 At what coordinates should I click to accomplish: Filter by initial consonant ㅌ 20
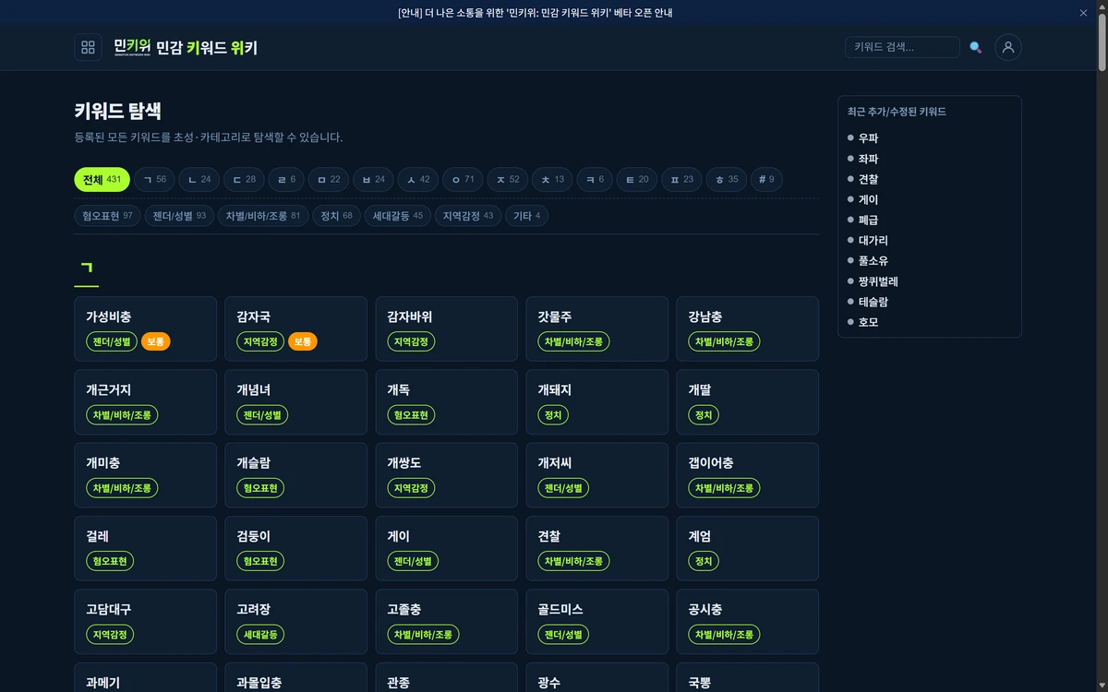click(x=637, y=179)
